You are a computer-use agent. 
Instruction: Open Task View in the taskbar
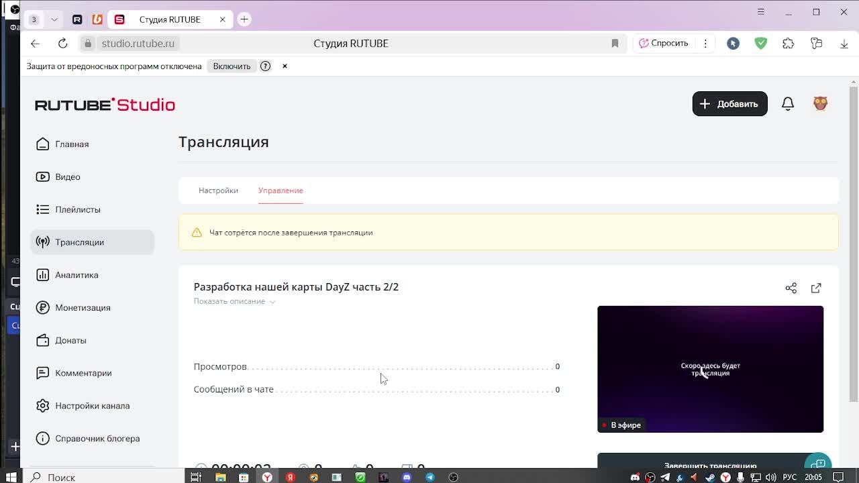(196, 477)
